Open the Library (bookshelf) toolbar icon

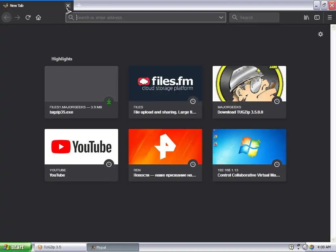coord(306,17)
